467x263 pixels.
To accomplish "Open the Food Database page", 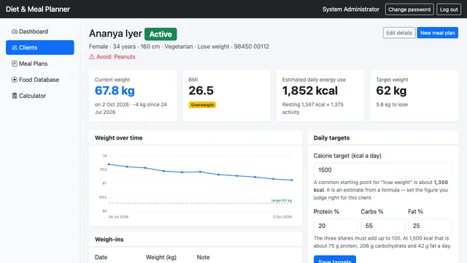I will 40,80.
